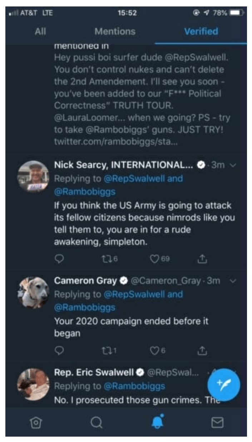This screenshot has height=442, width=252.
Task: Expand options chevron on Cameron Gray's tweet
Action: 233,281
